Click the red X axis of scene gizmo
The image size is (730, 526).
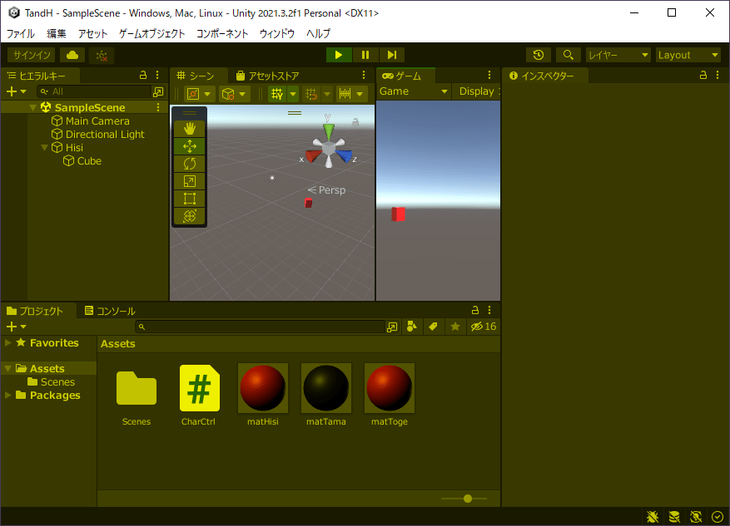[312, 155]
